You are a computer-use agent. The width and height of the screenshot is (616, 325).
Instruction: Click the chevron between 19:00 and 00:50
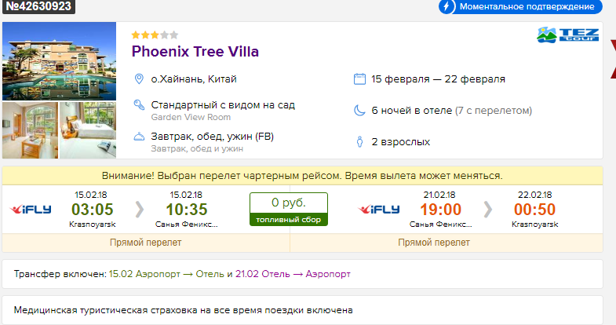point(487,210)
